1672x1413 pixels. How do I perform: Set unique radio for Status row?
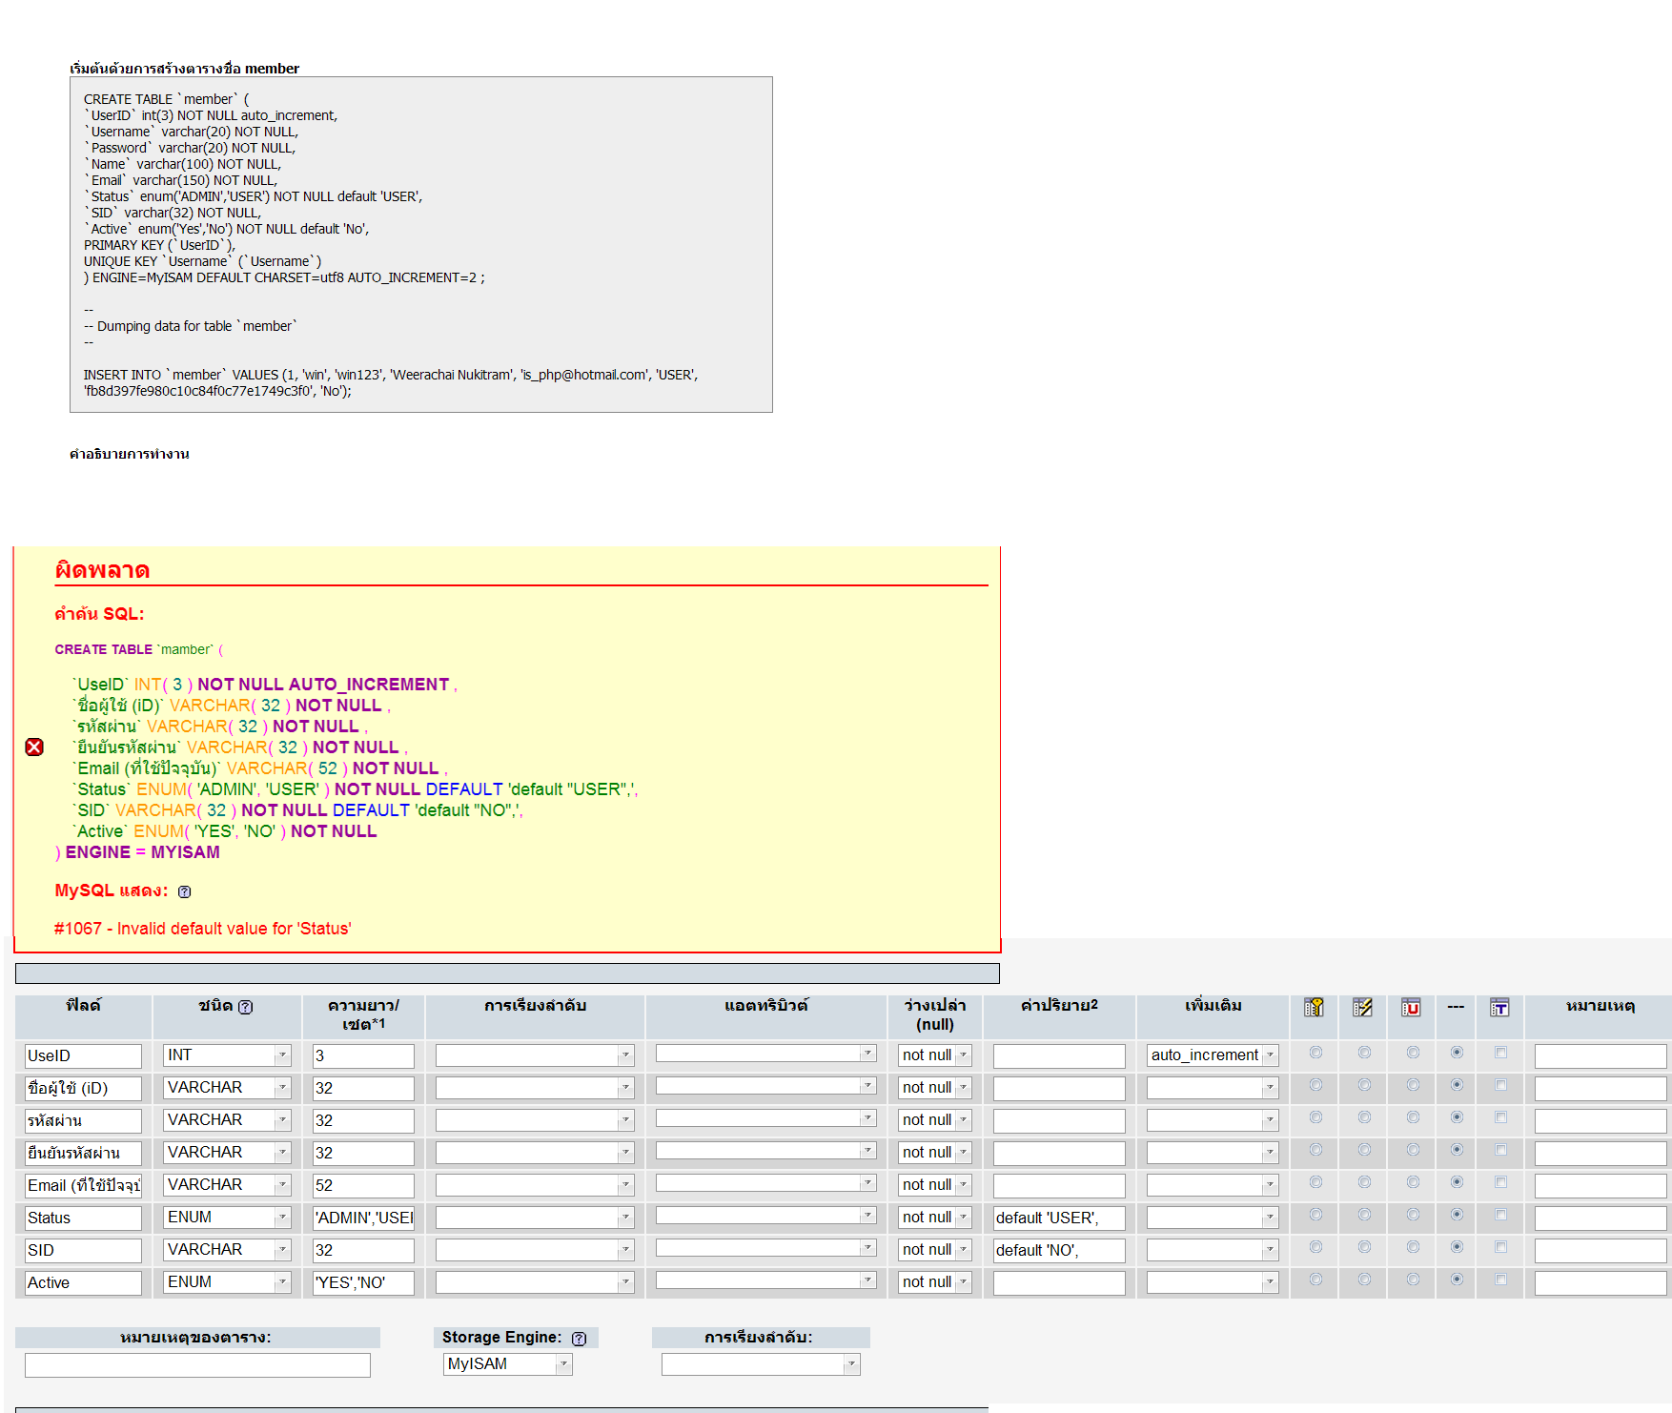(x=1413, y=1215)
